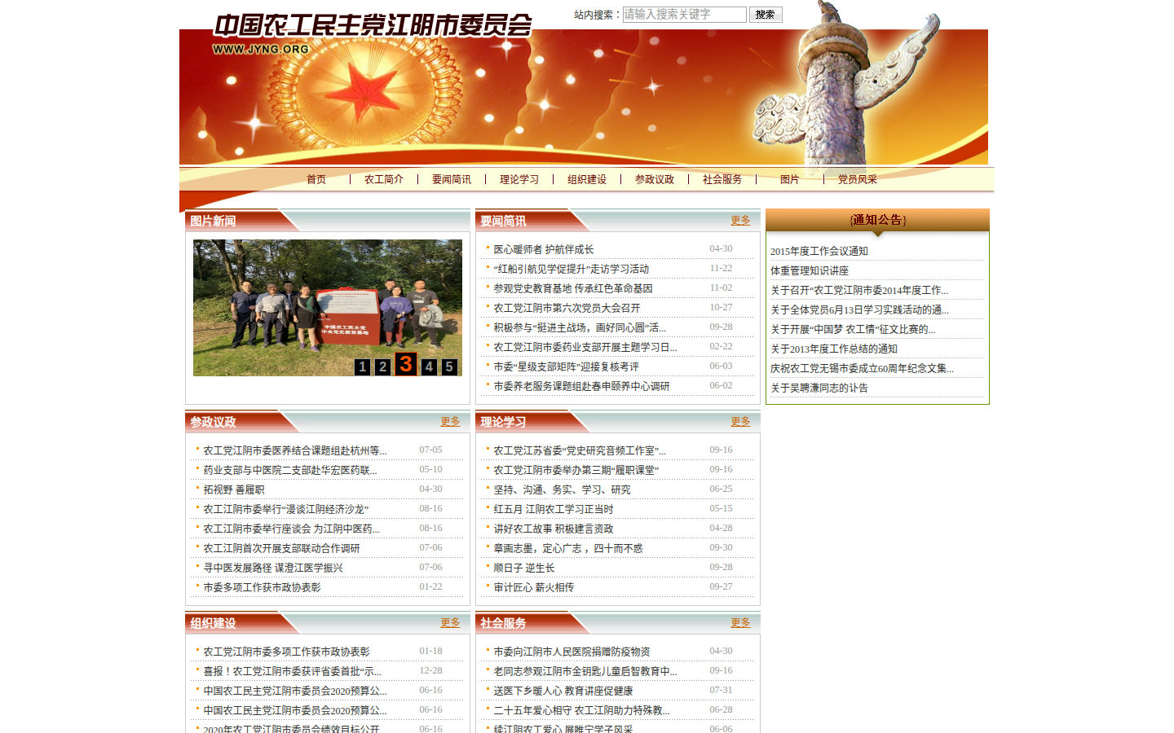Open the 农工简介 navigation item
Image resolution: width=1174 pixels, height=733 pixels.
[384, 179]
